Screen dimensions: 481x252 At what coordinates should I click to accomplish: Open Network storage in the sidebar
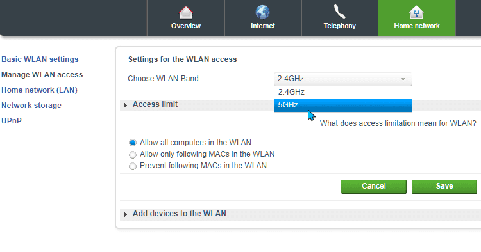click(x=31, y=105)
